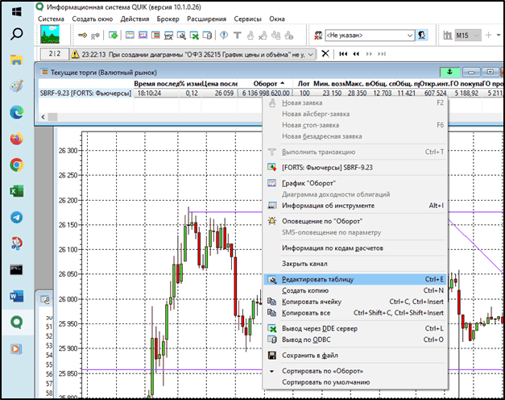Choose Информация по кодам расчетов
The image size is (505, 400).
[355, 248]
